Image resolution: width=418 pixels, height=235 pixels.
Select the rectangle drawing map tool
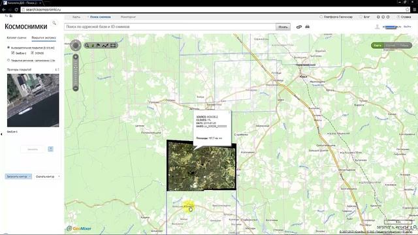point(113,46)
